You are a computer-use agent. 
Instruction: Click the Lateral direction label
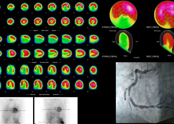57,62
